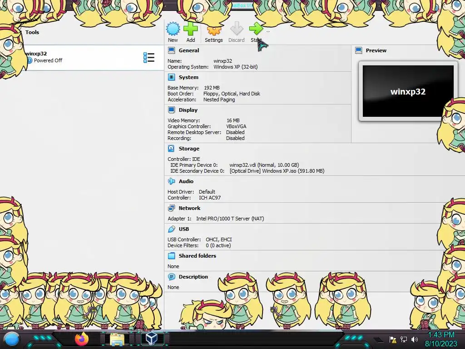
Task: Click the Shared folders section icon
Action: point(171,255)
